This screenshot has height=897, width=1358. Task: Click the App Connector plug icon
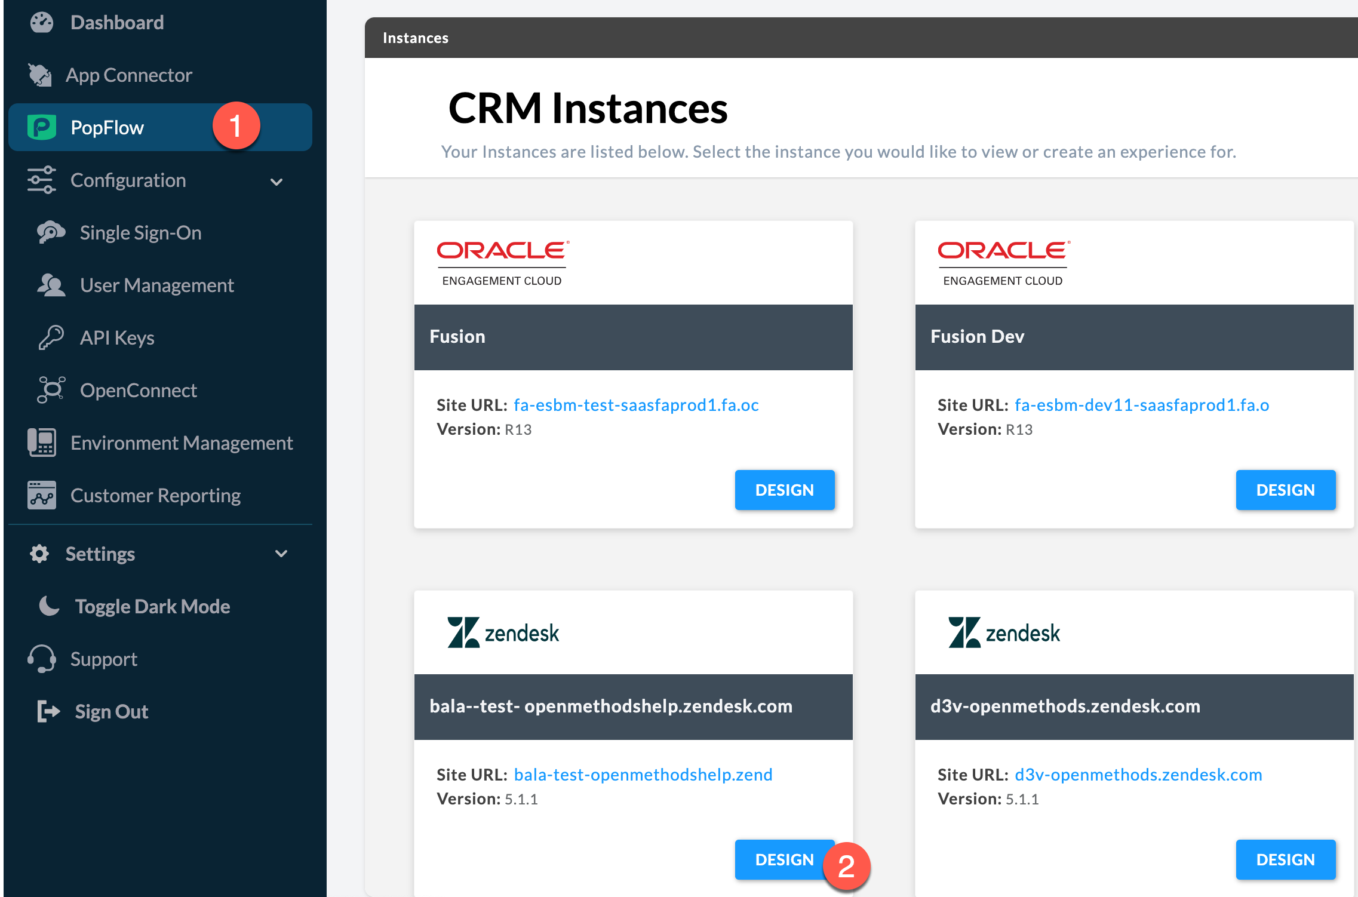pyautogui.click(x=40, y=75)
